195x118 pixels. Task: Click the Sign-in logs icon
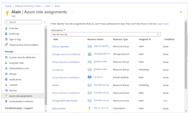[x=6, y=39]
